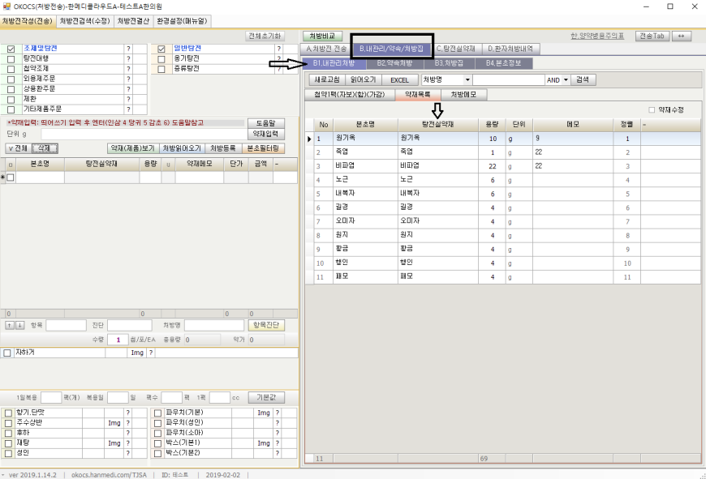Viewport: 706px width, 479px height.
Task: Click the move-down arrow beside 항목
Action: tap(19, 325)
